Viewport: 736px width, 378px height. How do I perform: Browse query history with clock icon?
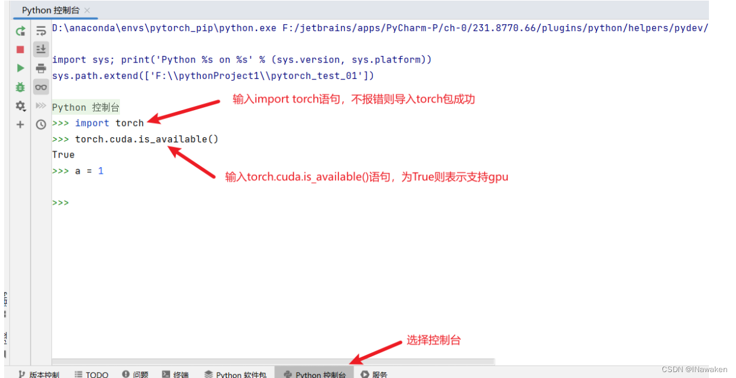tap(41, 124)
